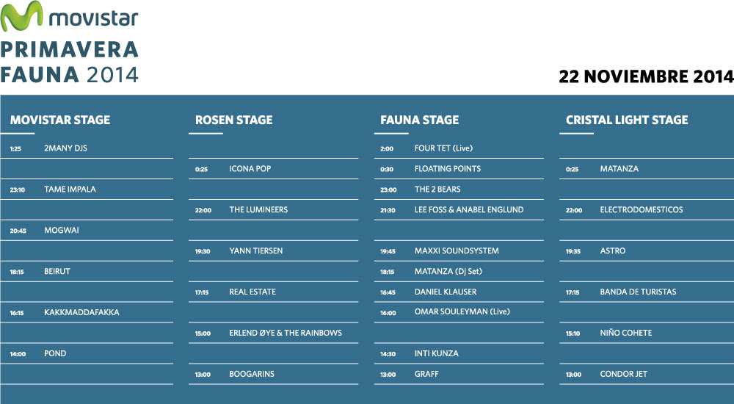This screenshot has width=734, height=404.
Task: Click Lee Foss & Anabel Englund
Action: coord(459,210)
